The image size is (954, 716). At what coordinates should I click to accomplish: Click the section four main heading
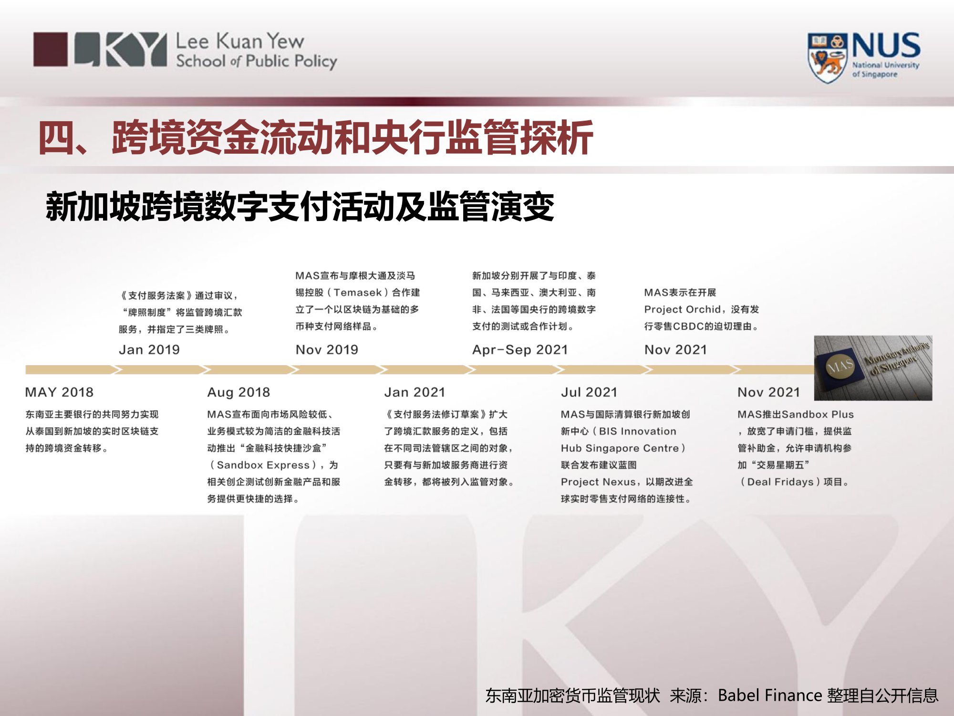(316, 137)
